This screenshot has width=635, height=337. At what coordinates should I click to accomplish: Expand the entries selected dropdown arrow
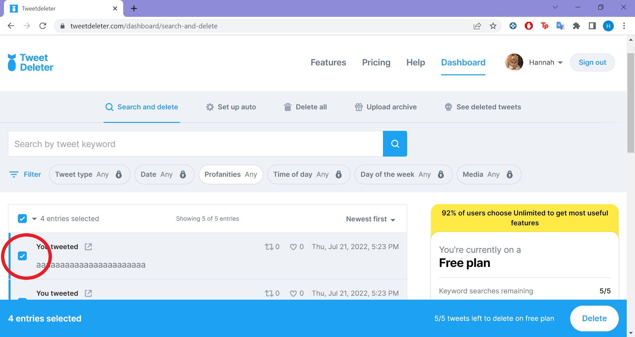[34, 219]
